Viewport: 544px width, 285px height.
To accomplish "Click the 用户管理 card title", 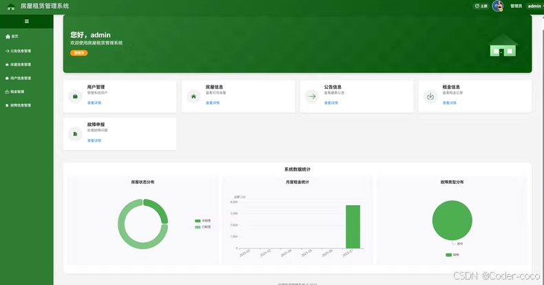I will tap(96, 87).
